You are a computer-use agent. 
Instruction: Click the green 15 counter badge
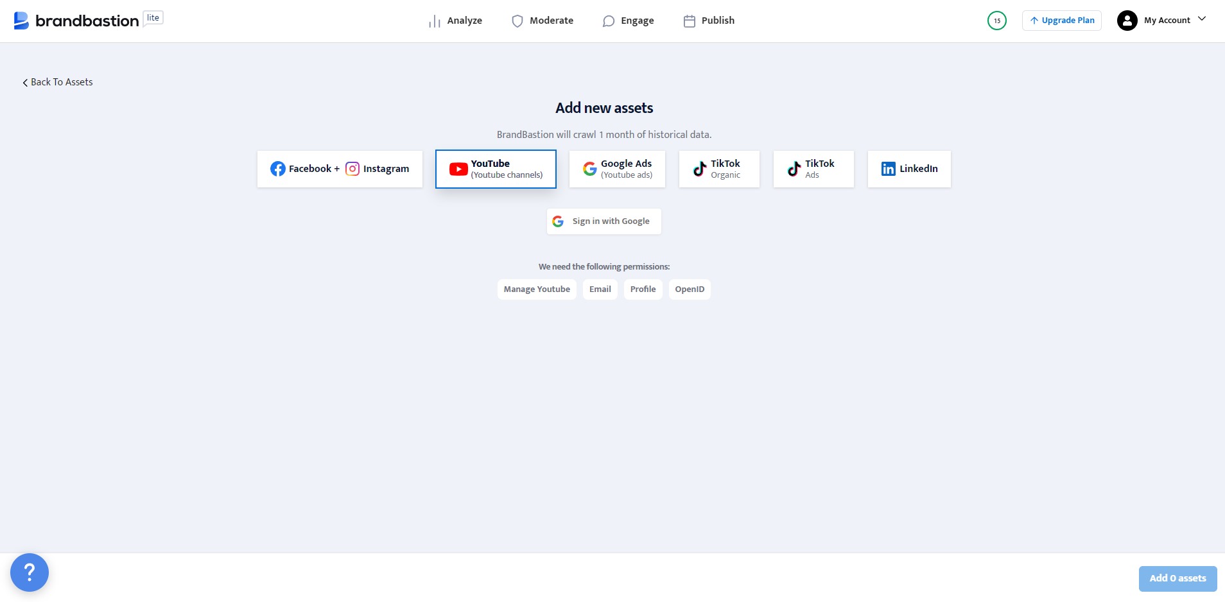pyautogui.click(x=997, y=21)
